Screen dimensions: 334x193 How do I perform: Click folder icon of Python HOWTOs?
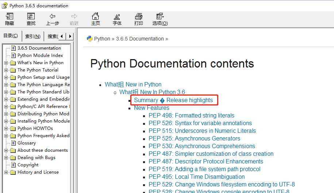coord(13,128)
